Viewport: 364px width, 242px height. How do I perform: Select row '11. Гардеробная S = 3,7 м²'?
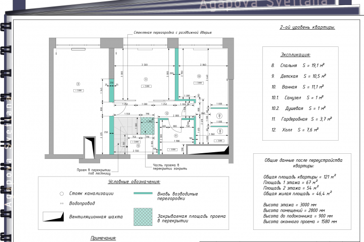pos(301,119)
